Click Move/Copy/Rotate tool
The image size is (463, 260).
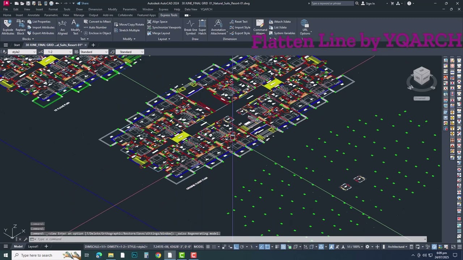coord(129,25)
